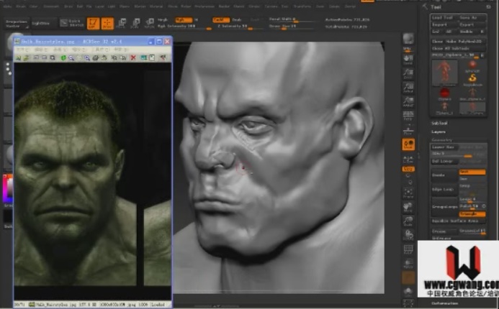
Task: Toggle Transp transparency icon
Action: point(408,264)
